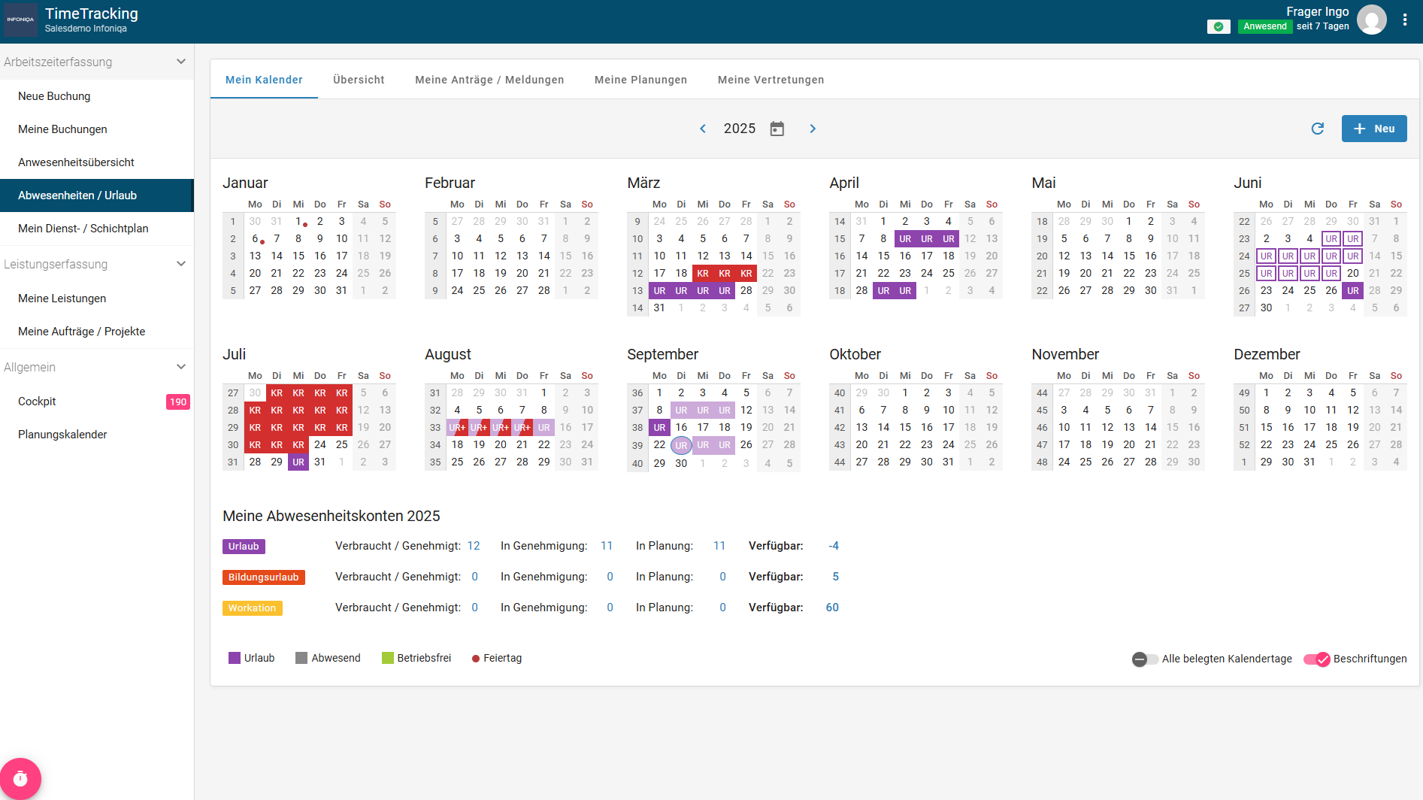The width and height of the screenshot is (1423, 800).
Task: Click the circled UR on September 23
Action: coord(681,445)
